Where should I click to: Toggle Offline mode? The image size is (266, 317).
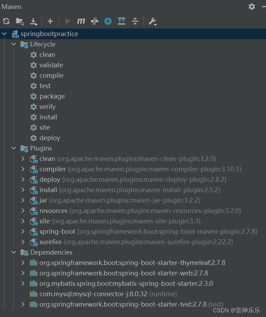[108, 21]
